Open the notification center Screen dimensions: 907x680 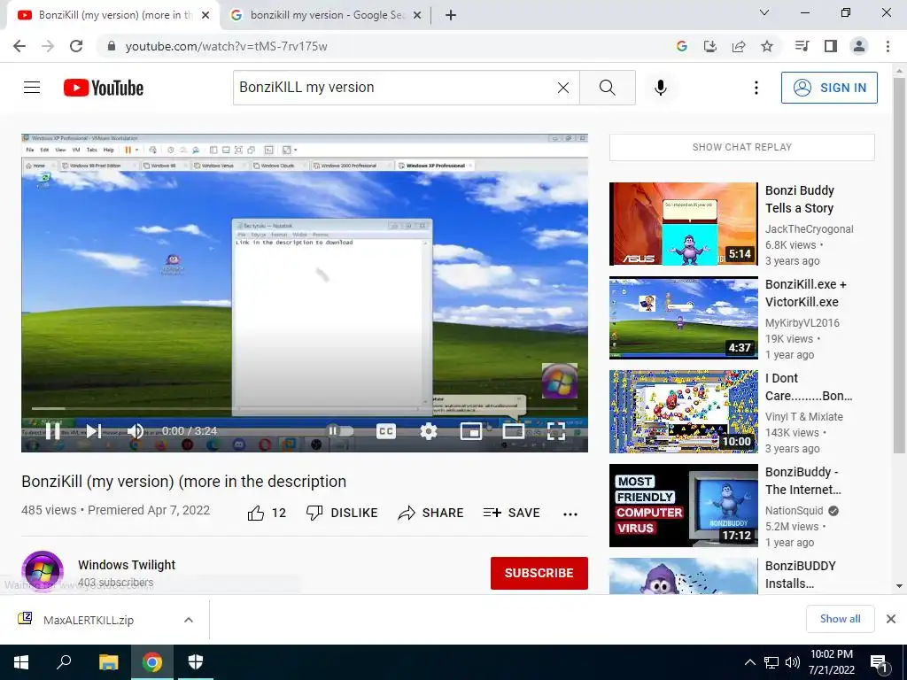click(x=879, y=662)
